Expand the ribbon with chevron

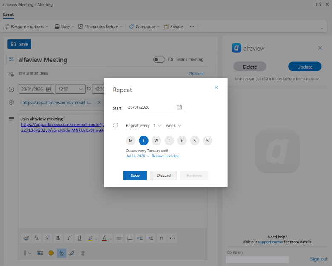tap(322, 28)
